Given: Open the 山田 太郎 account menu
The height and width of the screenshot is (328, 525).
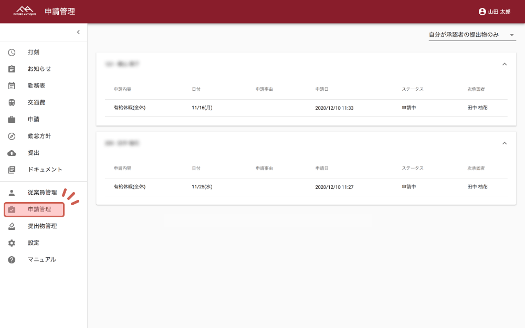Looking at the screenshot, I should click(x=494, y=12).
